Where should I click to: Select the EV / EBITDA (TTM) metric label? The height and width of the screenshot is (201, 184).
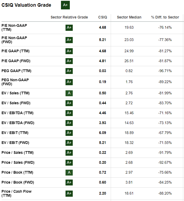point(18,113)
